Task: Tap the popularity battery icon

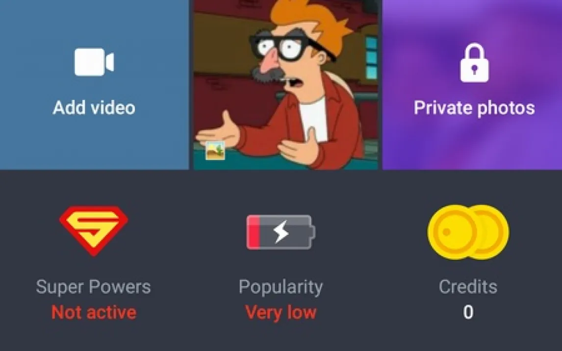Action: click(x=281, y=232)
